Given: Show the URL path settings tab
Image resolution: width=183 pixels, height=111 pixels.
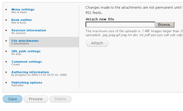Looking at the screenshot, I should pyautogui.click(x=26, y=51).
